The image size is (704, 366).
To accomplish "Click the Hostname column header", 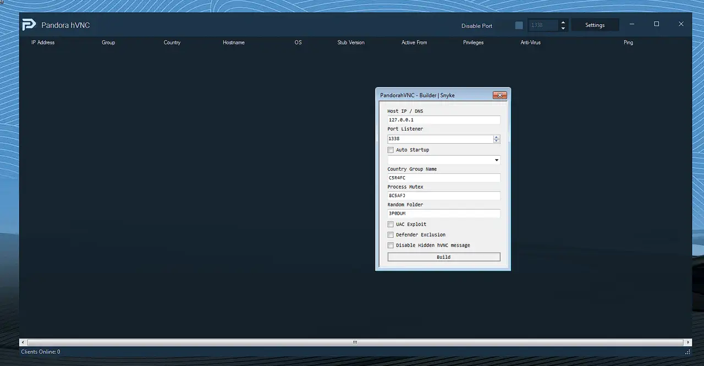I will coord(234,42).
